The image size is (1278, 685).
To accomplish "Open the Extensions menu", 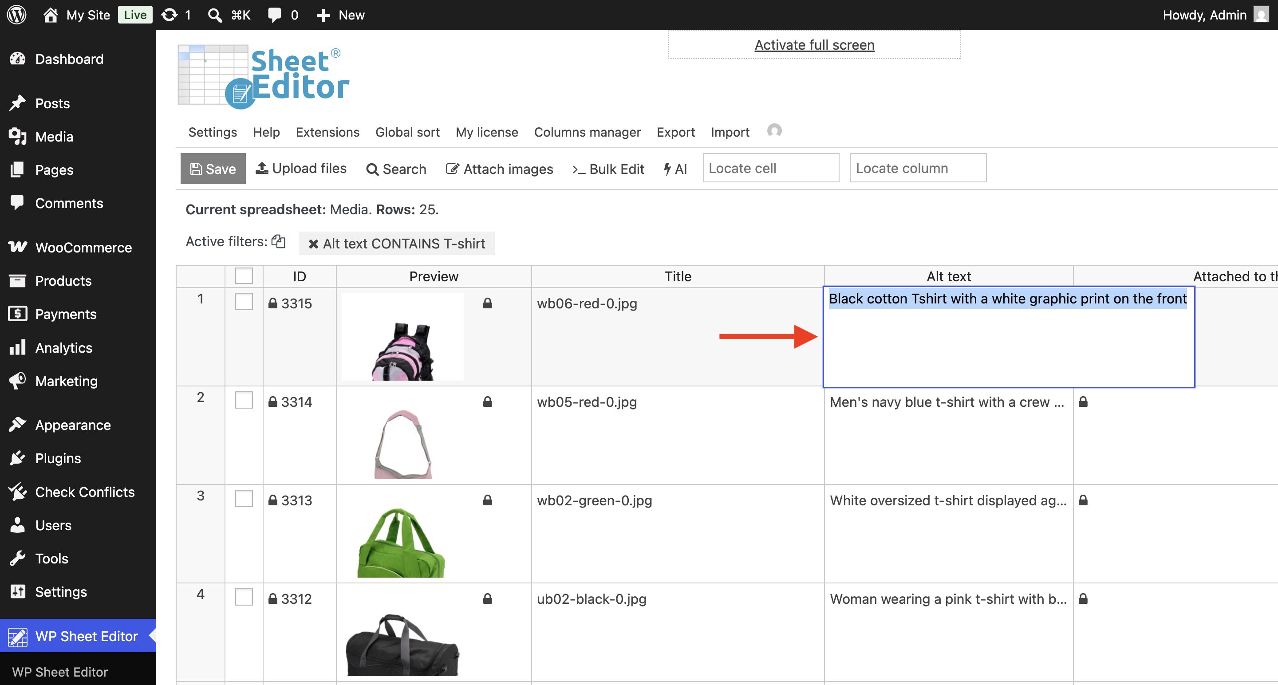I will coord(327,132).
